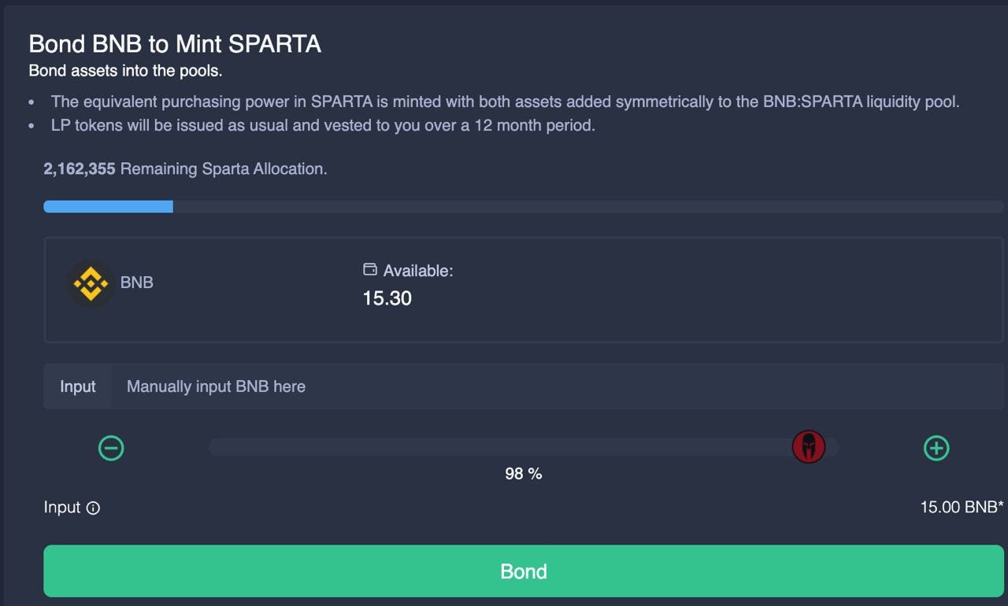
Task: Click the BNB coin logo
Action: pyautogui.click(x=91, y=283)
